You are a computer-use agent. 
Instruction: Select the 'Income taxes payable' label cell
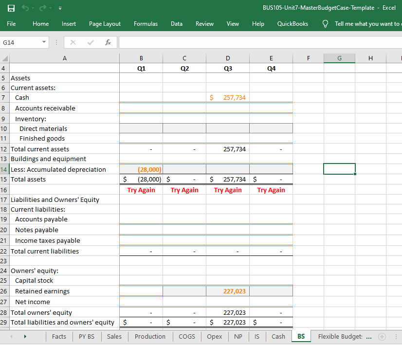[65, 240]
